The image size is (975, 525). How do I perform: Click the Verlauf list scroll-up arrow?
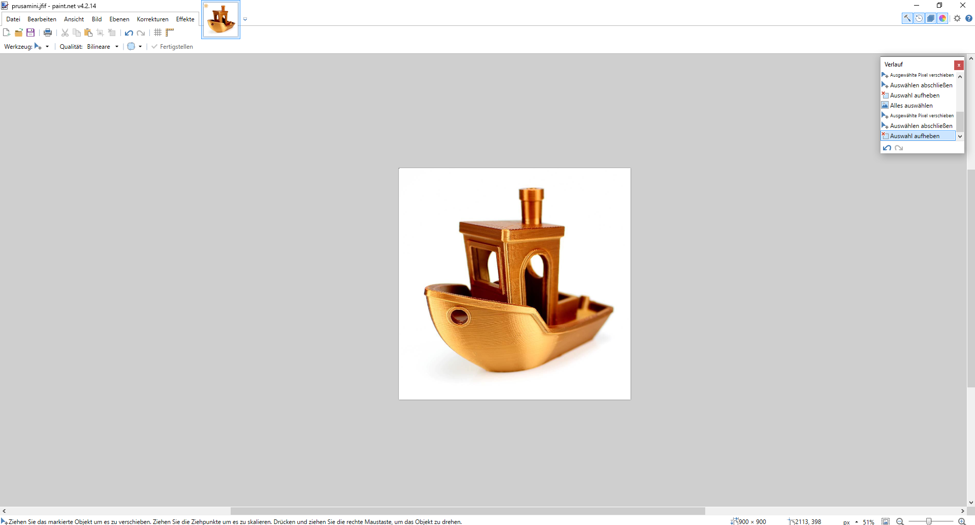[x=960, y=76]
